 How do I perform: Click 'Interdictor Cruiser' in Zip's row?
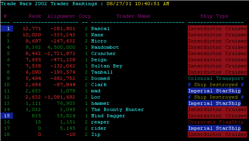point(217,134)
